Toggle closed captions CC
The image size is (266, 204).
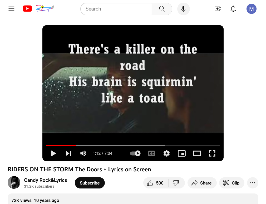(x=151, y=153)
